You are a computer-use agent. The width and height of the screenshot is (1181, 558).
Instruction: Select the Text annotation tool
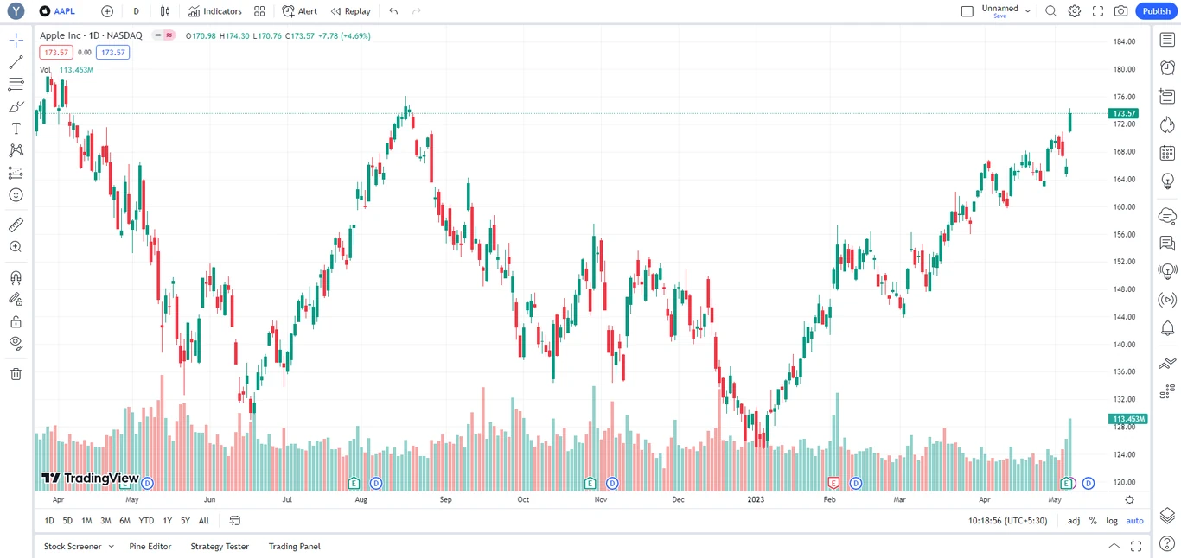pyautogui.click(x=16, y=129)
